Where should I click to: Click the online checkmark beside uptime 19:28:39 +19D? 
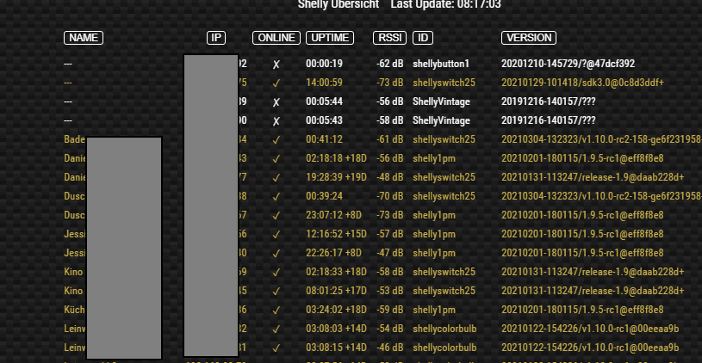(x=276, y=178)
